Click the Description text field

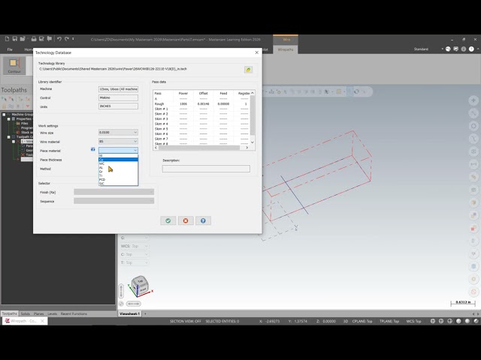[x=206, y=169]
